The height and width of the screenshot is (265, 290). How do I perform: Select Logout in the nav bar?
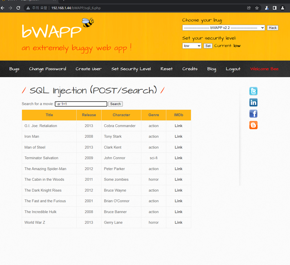click(233, 69)
